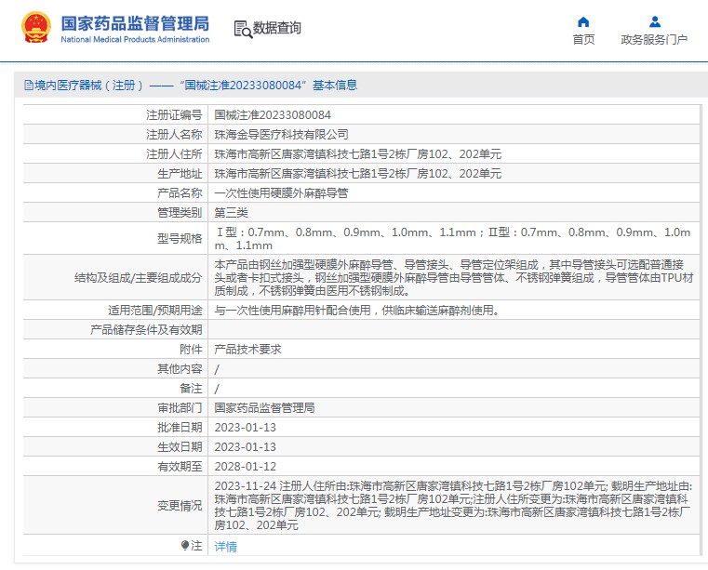Click the lightbulb icon beside 注

(184, 546)
